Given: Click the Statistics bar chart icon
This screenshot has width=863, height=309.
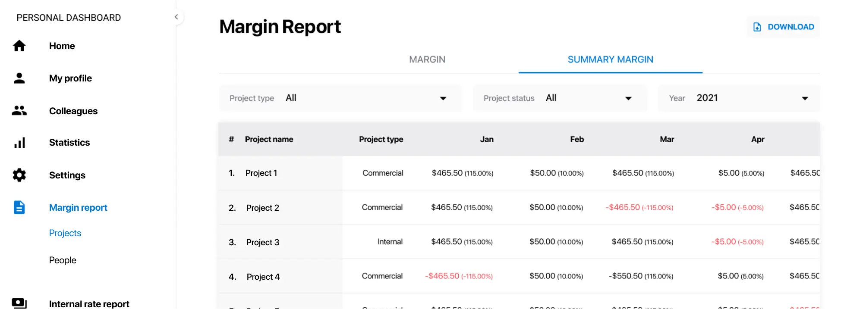Looking at the screenshot, I should pos(19,143).
